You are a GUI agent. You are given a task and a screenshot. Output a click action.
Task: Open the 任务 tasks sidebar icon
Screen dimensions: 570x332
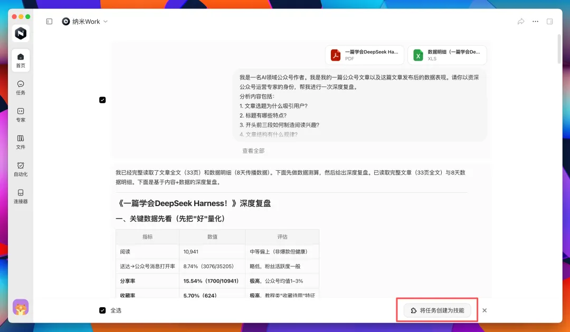click(x=21, y=87)
